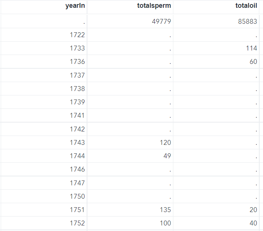Select the totaloil value 40
Viewport: 263px width, 231px height.
(x=253, y=223)
